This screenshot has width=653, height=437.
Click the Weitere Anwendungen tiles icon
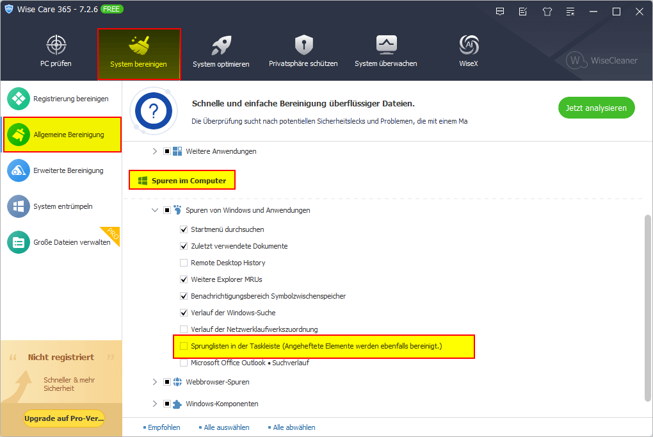coord(177,151)
